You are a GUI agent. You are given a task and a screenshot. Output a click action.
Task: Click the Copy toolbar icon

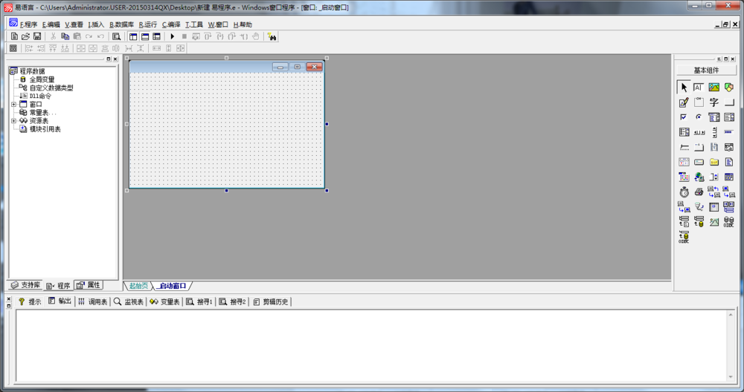point(65,36)
